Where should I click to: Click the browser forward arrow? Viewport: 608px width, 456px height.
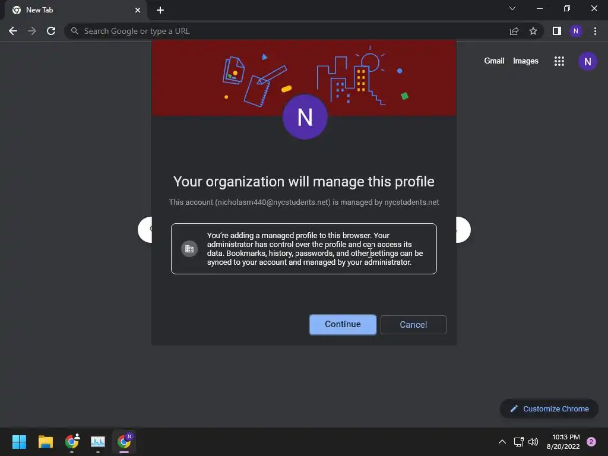click(x=32, y=31)
